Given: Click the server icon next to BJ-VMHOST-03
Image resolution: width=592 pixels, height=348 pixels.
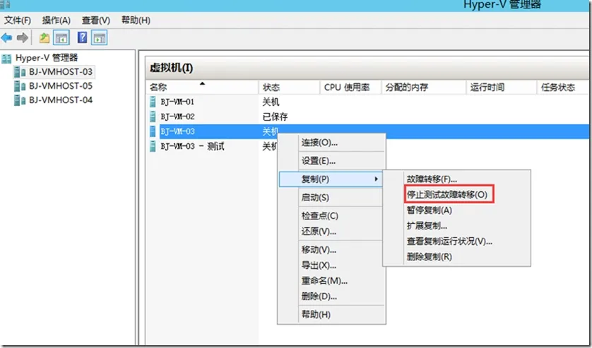Looking at the screenshot, I should pyautogui.click(x=20, y=72).
